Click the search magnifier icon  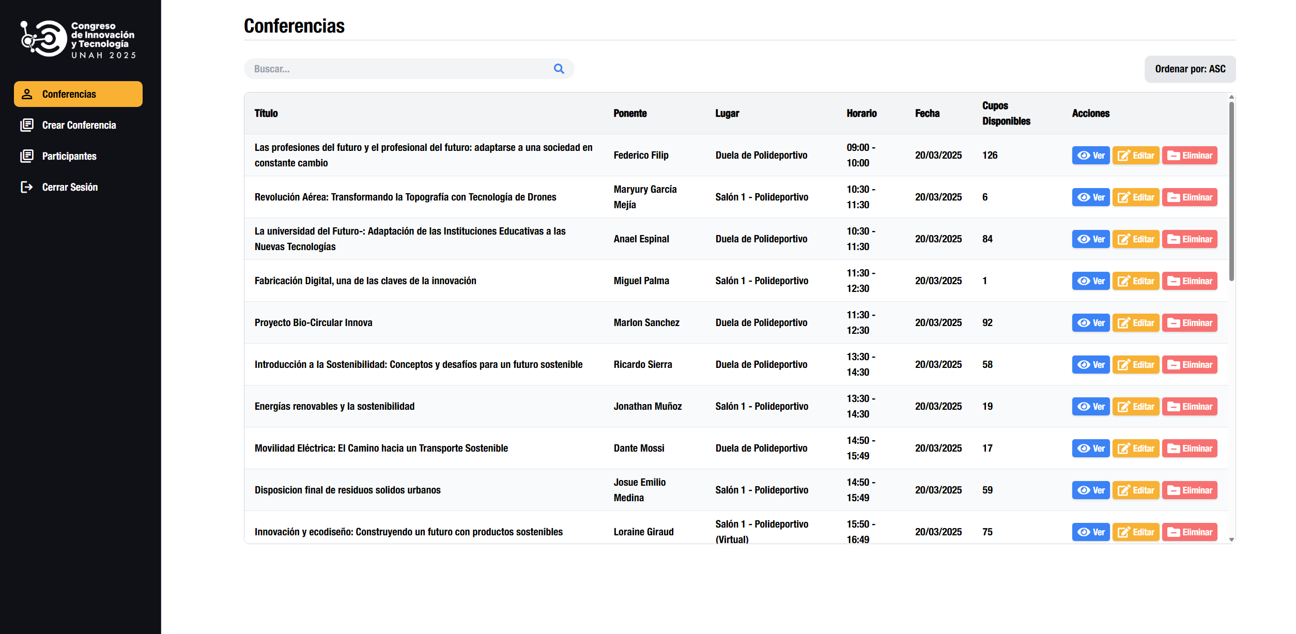click(559, 69)
